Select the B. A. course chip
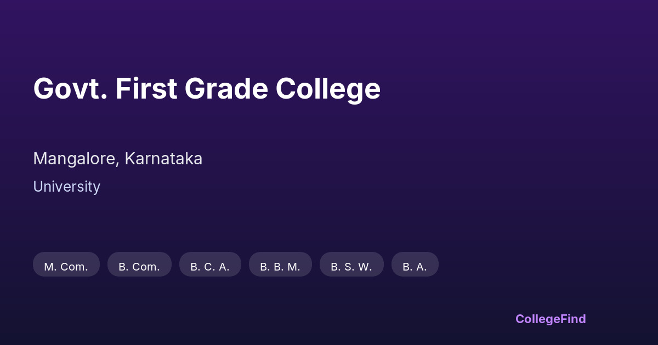Image resolution: width=658 pixels, height=345 pixels. coord(415,264)
